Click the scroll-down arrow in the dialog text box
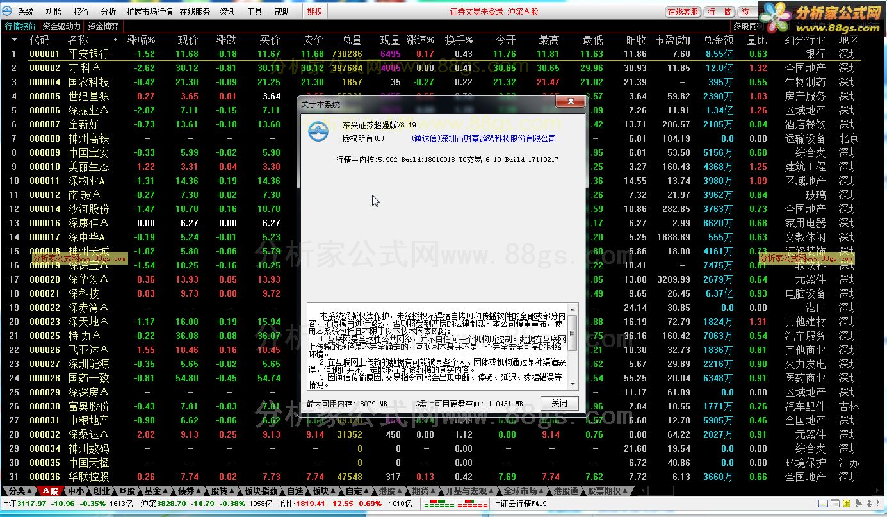The height and width of the screenshot is (517, 887). 573,384
